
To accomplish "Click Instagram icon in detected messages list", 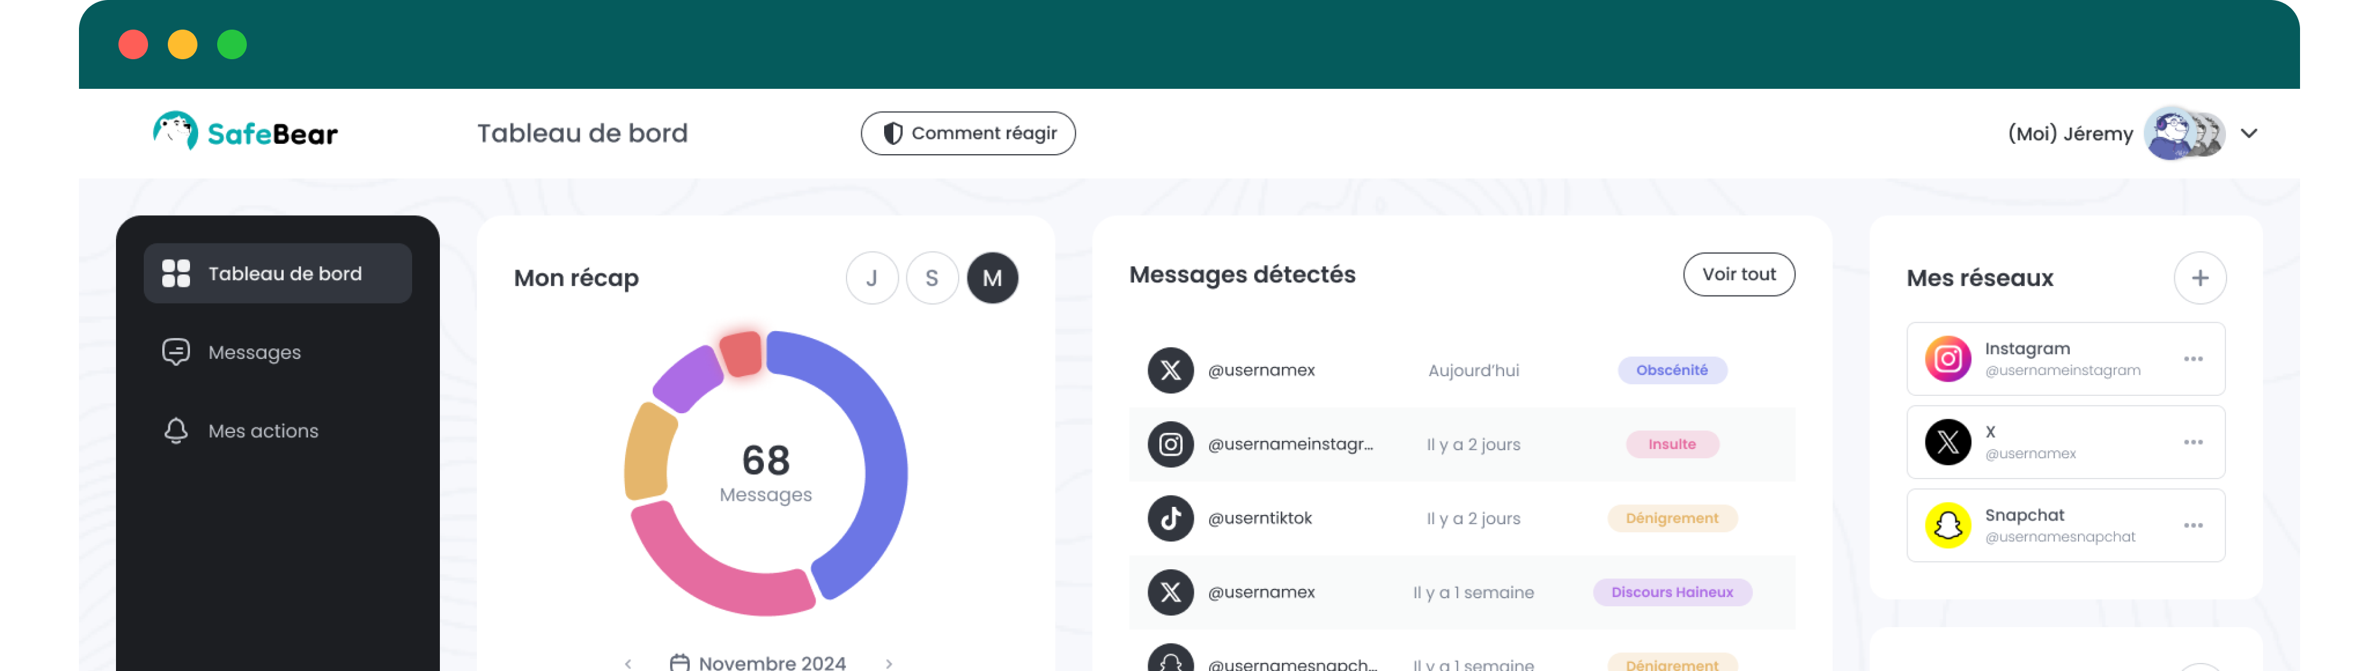I will click(1170, 444).
